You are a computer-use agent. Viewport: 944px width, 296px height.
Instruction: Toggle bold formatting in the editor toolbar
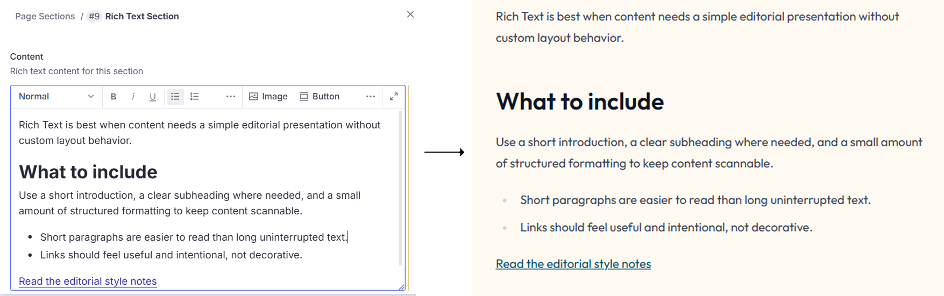(x=113, y=97)
